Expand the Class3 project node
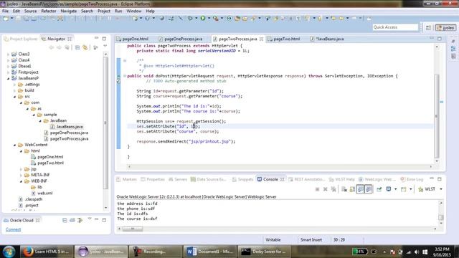Screen dimensions: 459x258 pyautogui.click(x=8, y=54)
